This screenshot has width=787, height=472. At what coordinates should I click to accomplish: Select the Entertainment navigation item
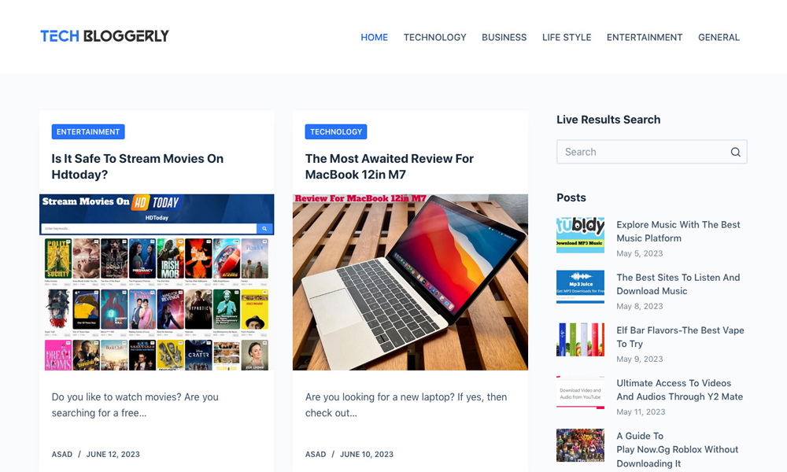pyautogui.click(x=645, y=37)
